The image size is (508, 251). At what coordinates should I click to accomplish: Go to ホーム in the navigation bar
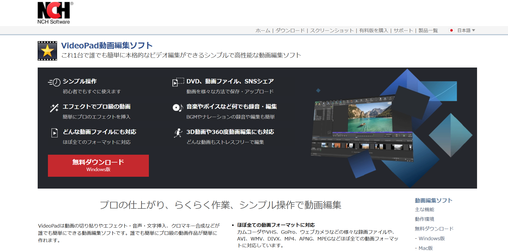pos(263,30)
